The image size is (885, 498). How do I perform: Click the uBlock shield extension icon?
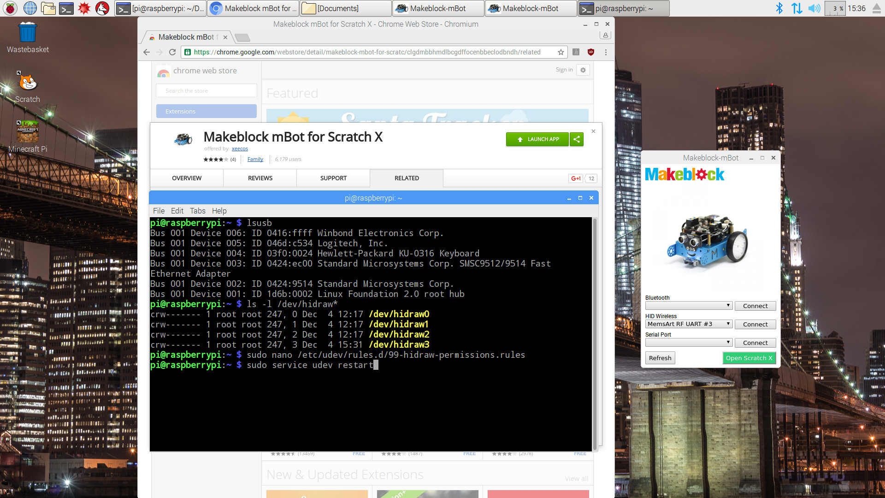[x=591, y=52]
